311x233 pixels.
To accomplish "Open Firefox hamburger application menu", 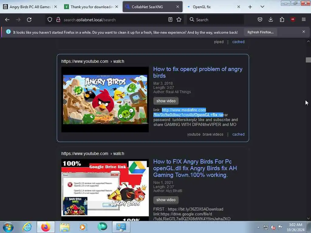I will [x=304, y=19].
